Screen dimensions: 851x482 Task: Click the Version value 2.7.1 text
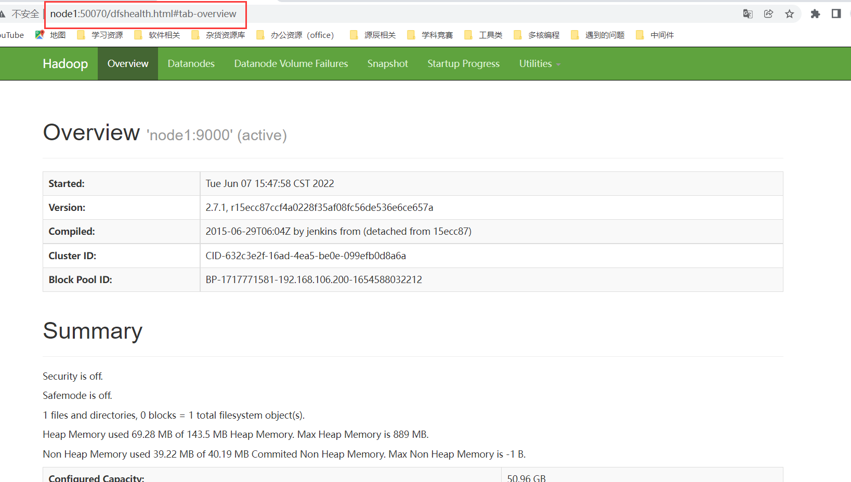tap(319, 207)
